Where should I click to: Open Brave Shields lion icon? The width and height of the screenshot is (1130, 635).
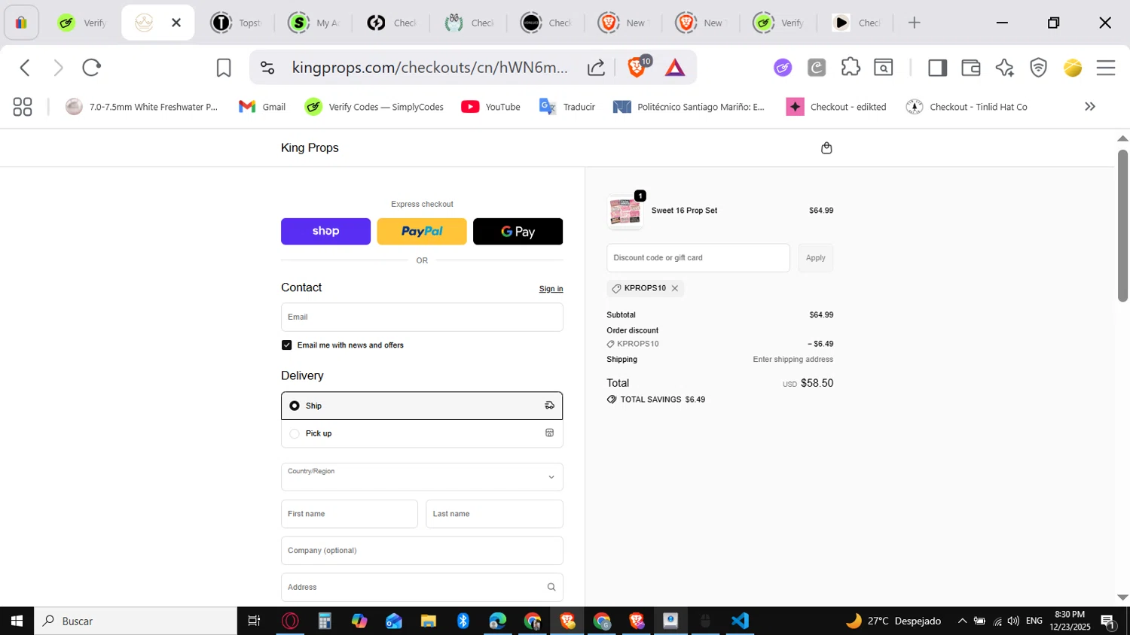click(x=637, y=68)
